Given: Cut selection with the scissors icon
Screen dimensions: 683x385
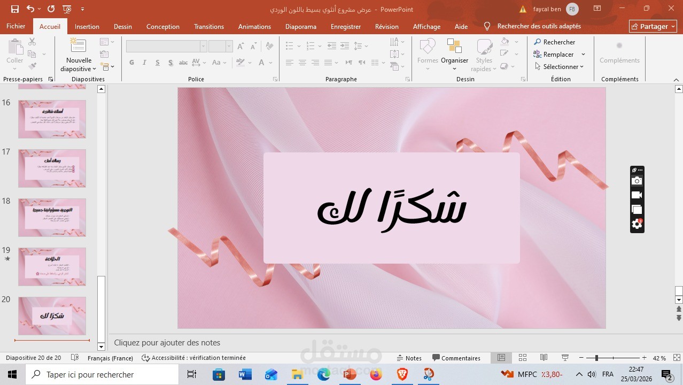Looking at the screenshot, I should click(x=32, y=42).
